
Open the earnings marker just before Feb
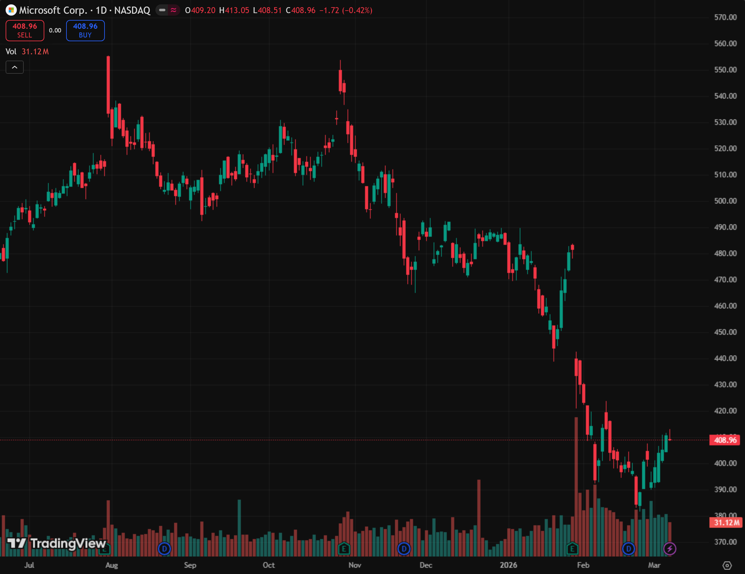(x=572, y=549)
